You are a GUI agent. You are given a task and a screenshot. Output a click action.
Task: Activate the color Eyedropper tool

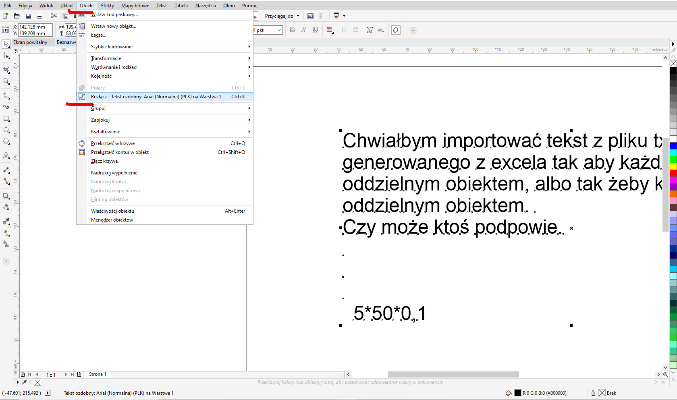click(x=6, y=221)
